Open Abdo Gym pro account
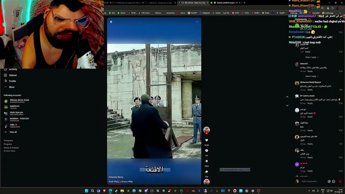Image resolution: width=345 pixels, height=194 pixels. pyautogui.click(x=14, y=113)
